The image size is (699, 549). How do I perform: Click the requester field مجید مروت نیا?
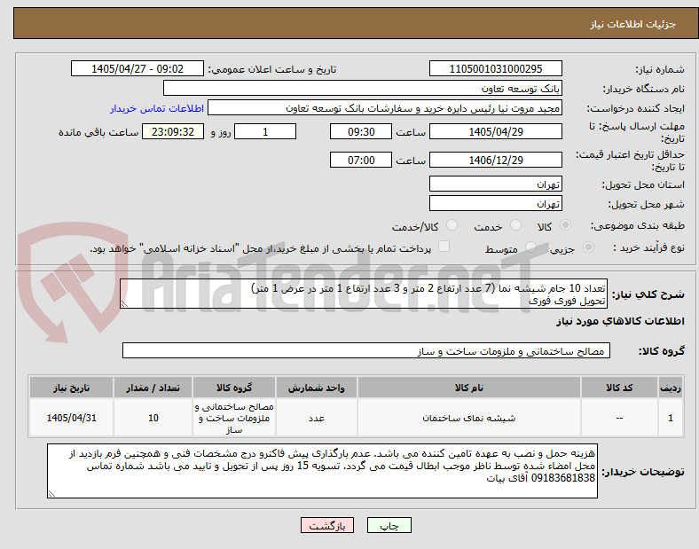point(385,108)
